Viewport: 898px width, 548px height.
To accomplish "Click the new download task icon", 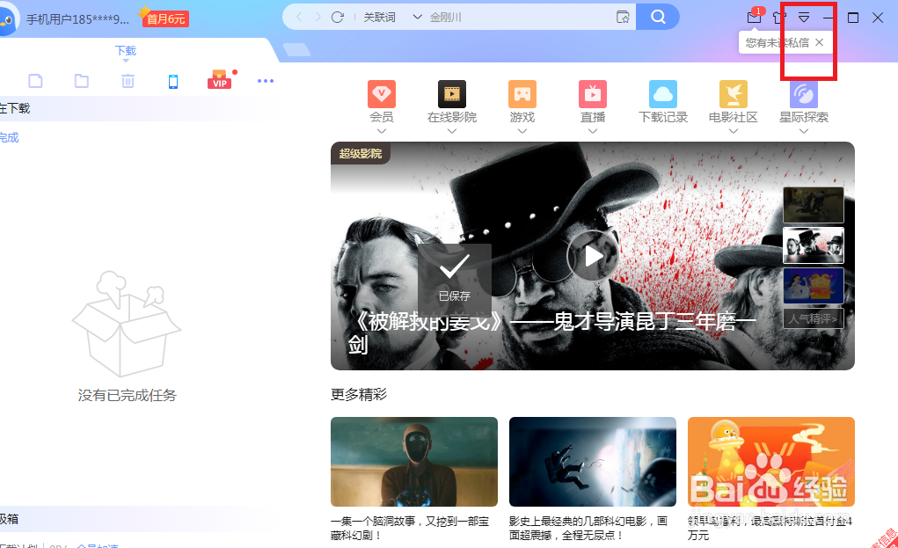I will click(x=35, y=81).
